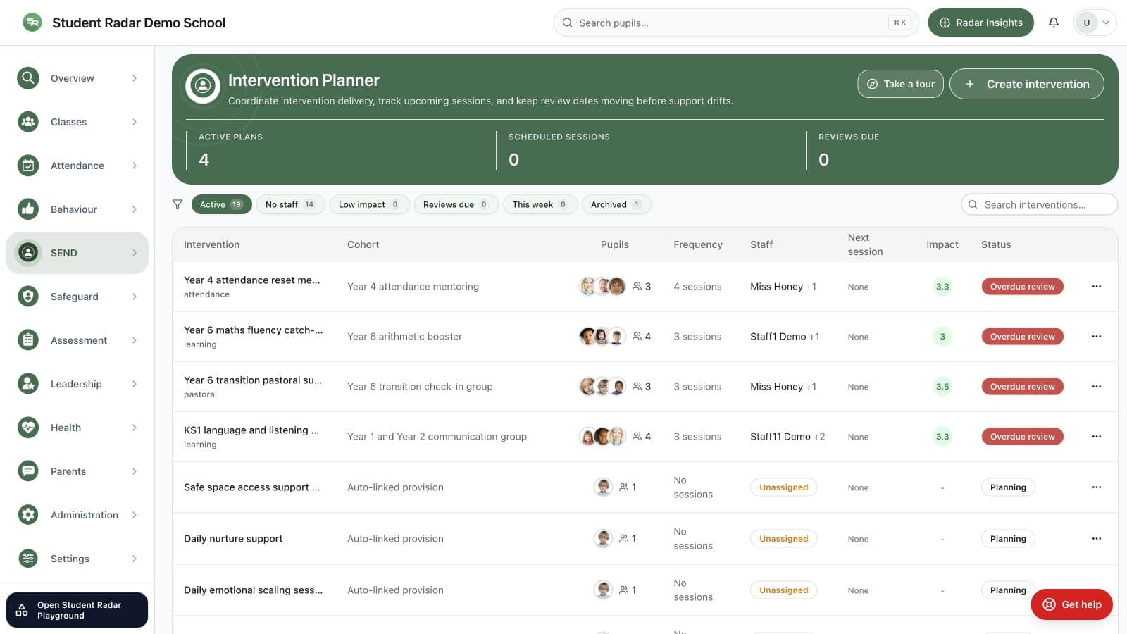Screen dimensions: 1127x634
Task: Click the Student Radar logo icon
Action: point(32,23)
